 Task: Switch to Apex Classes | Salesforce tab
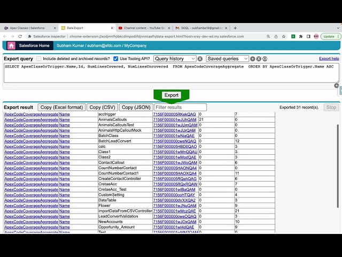click(x=27, y=28)
